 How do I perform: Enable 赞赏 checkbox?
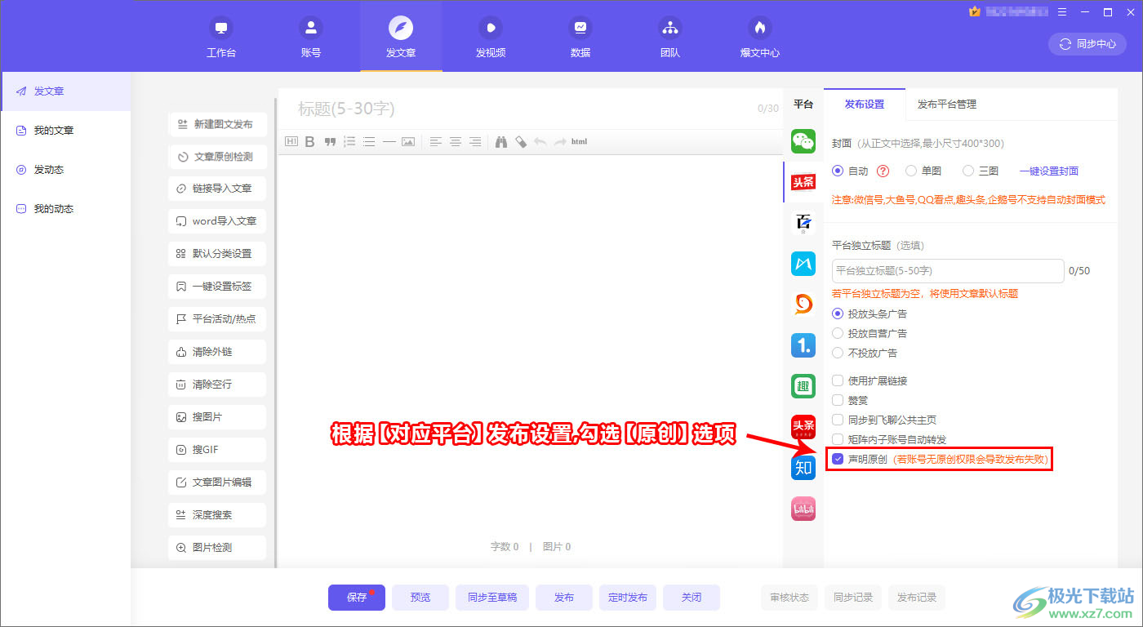(837, 400)
